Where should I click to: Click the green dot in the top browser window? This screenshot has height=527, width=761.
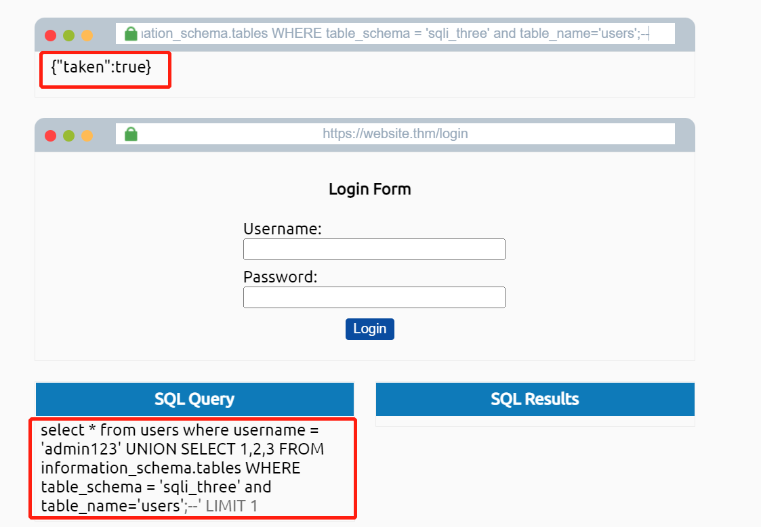68,35
